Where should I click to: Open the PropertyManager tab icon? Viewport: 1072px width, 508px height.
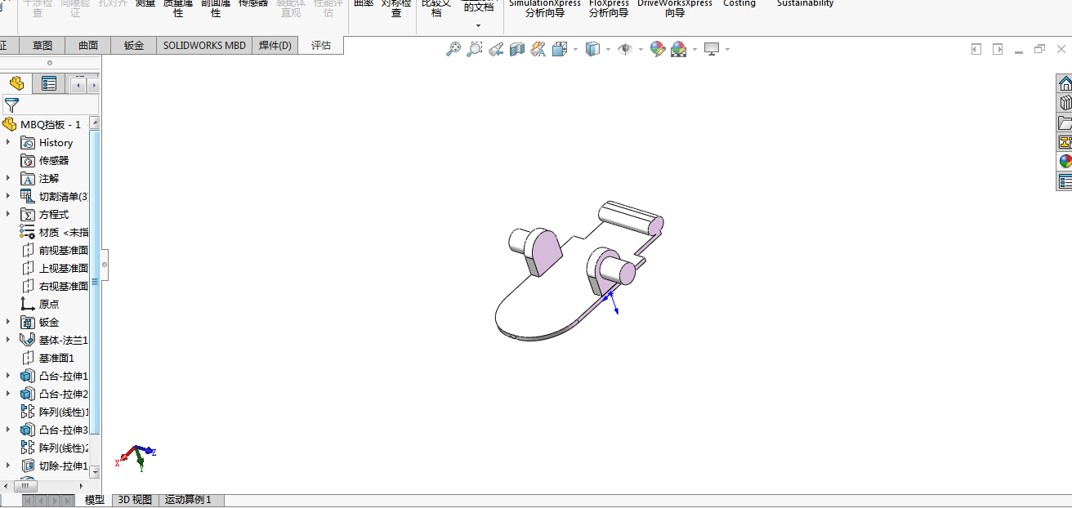point(49,84)
